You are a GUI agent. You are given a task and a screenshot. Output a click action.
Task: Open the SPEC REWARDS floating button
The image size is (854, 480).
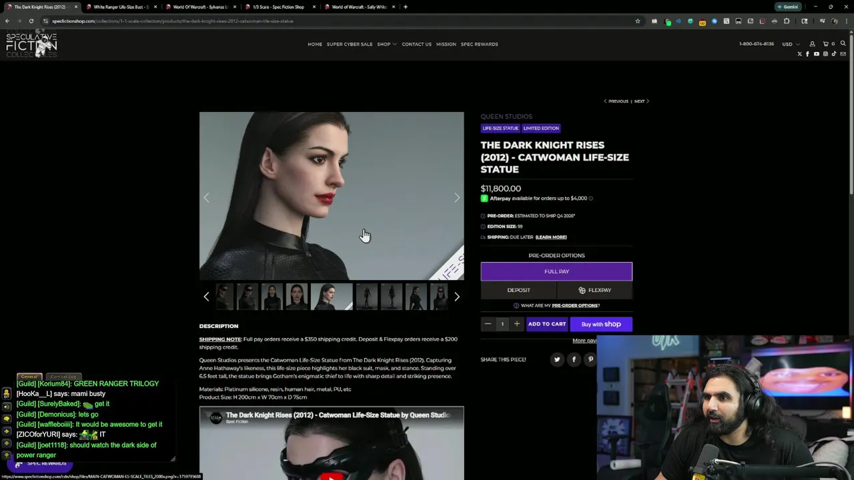41,463
